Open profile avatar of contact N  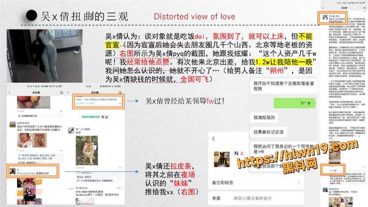coord(222,159)
